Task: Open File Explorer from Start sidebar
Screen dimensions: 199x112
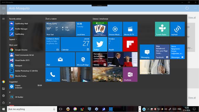Action: click(4, 89)
